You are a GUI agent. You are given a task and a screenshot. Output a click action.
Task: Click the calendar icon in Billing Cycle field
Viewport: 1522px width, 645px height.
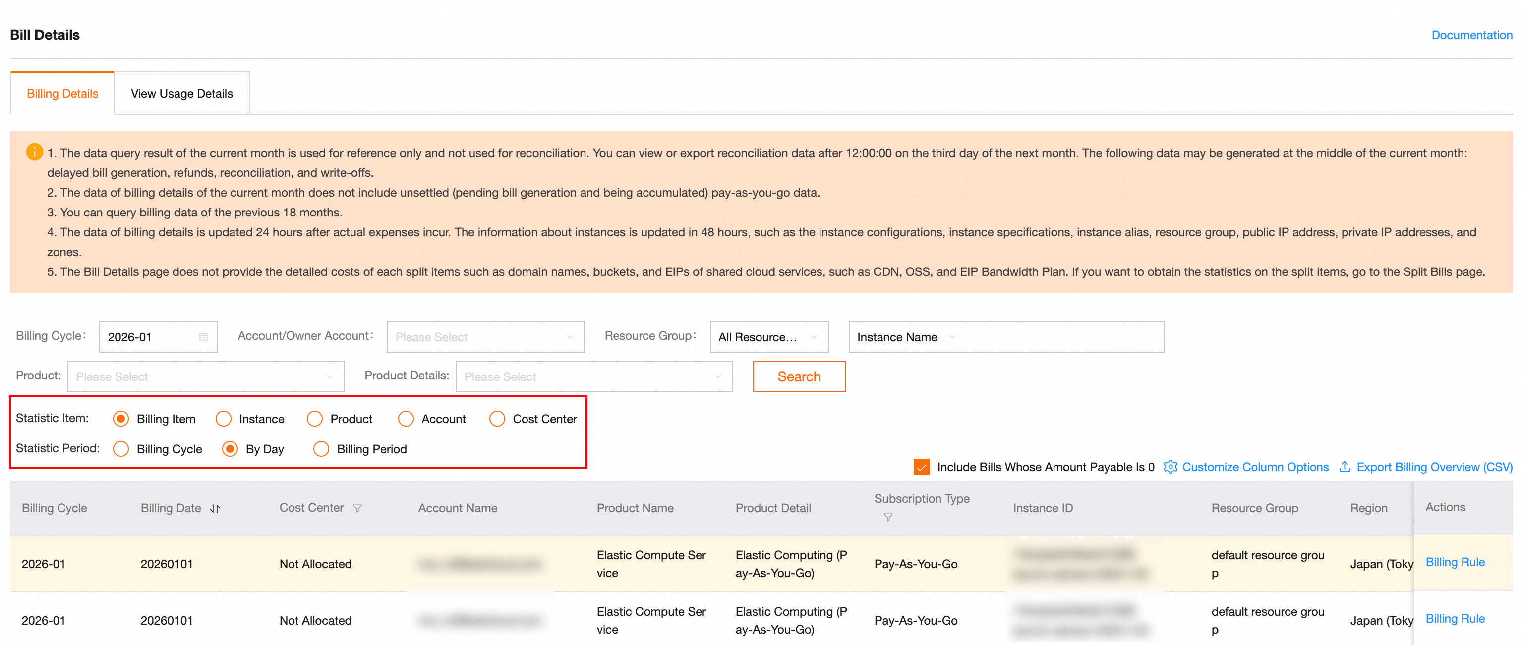(203, 337)
